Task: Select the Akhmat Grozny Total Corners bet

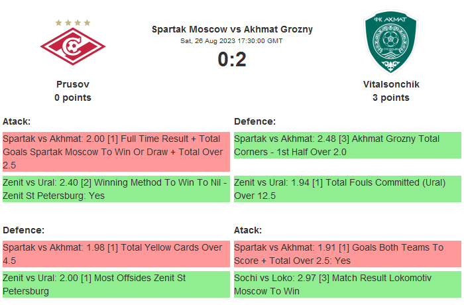Action: pos(347,145)
